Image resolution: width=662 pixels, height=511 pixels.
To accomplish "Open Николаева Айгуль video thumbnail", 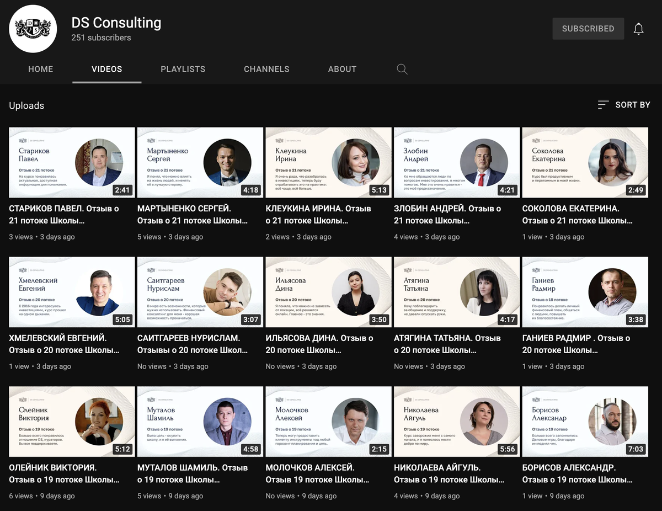I will 457,422.
